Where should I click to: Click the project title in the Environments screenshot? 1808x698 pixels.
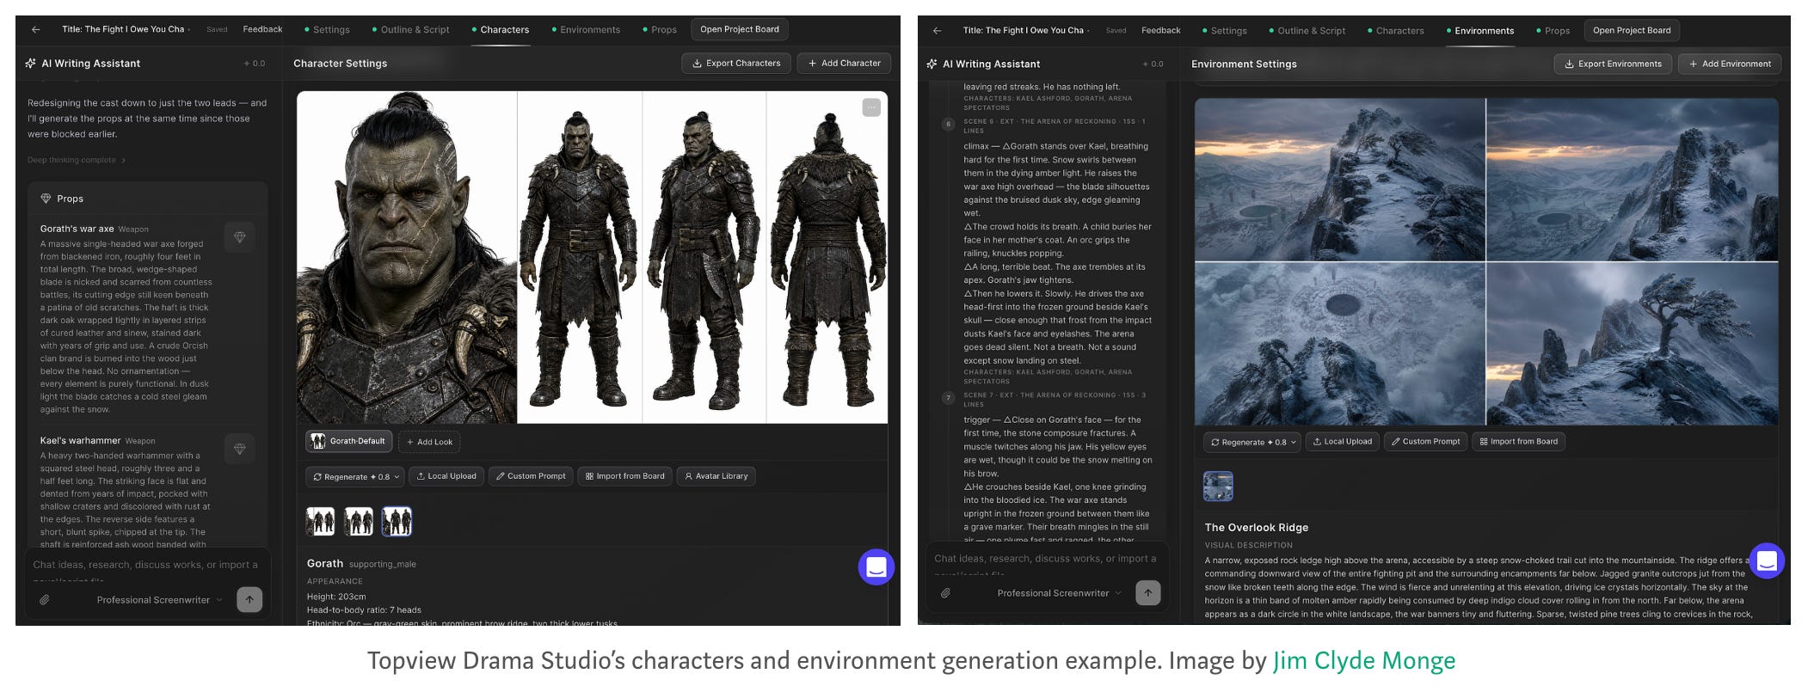point(1024,30)
